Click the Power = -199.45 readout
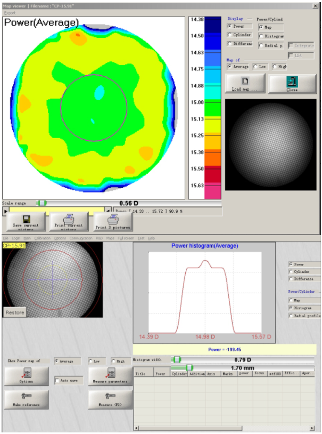This screenshot has width=322, height=434. click(225, 349)
